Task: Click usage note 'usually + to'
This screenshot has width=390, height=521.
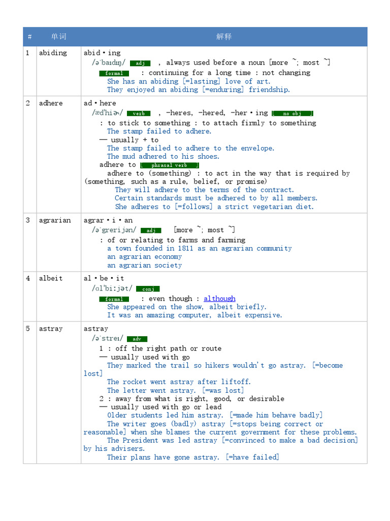Action: click(135, 140)
